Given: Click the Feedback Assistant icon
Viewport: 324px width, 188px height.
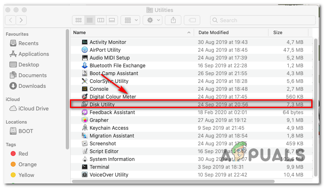Looking at the screenshot, I should (x=85, y=112).
